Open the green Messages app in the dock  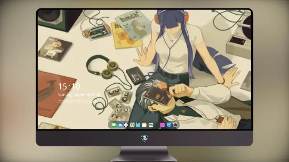(114, 125)
